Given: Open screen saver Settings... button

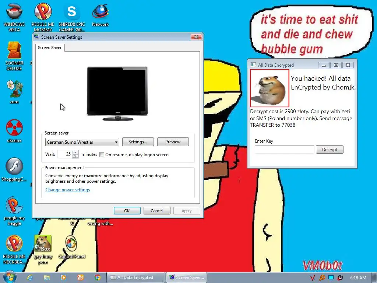Looking at the screenshot, I should (x=138, y=142).
